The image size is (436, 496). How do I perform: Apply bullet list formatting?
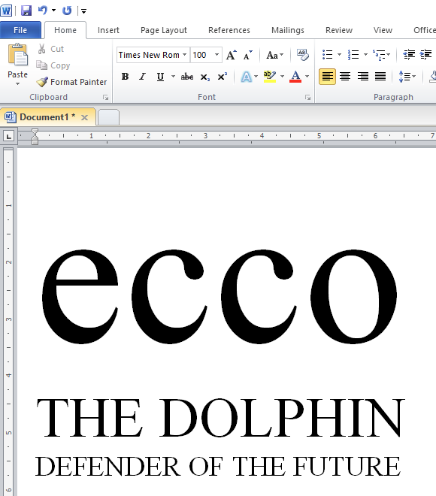click(328, 55)
